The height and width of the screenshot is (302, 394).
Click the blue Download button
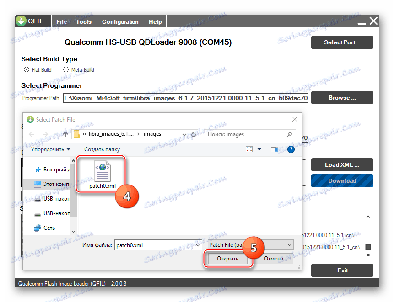click(342, 180)
